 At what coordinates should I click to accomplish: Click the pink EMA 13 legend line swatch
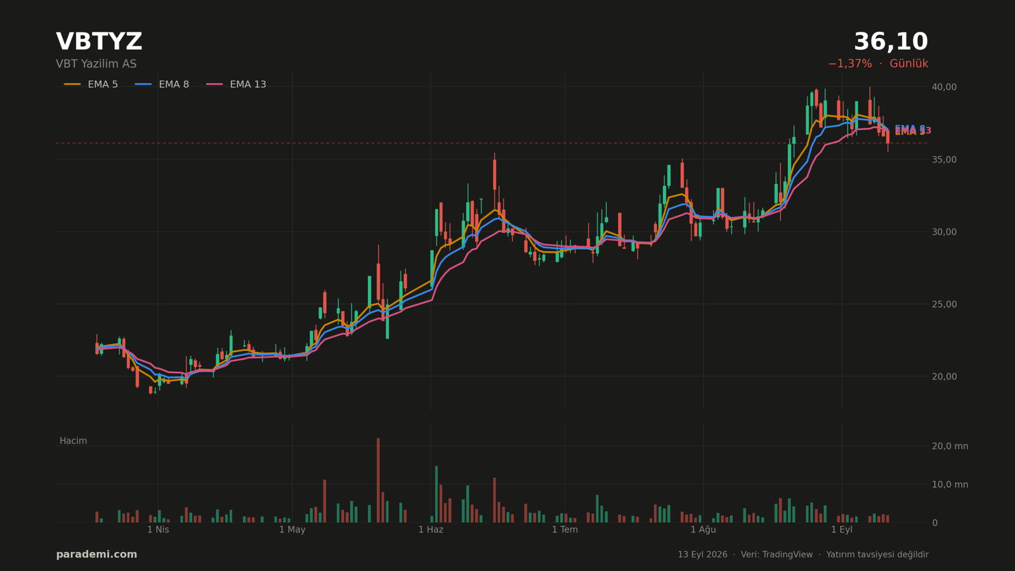pyautogui.click(x=214, y=84)
